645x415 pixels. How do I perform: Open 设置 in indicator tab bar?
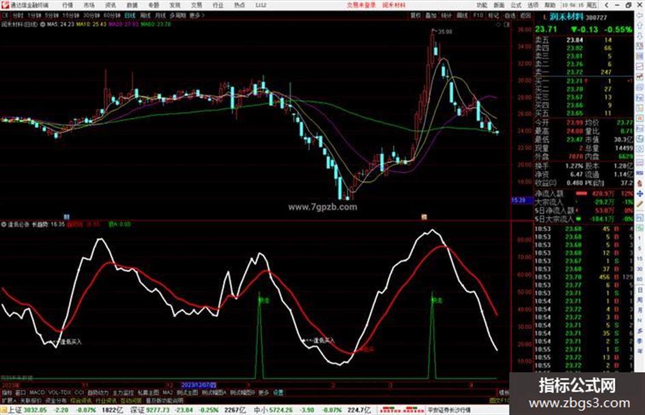click(x=278, y=393)
